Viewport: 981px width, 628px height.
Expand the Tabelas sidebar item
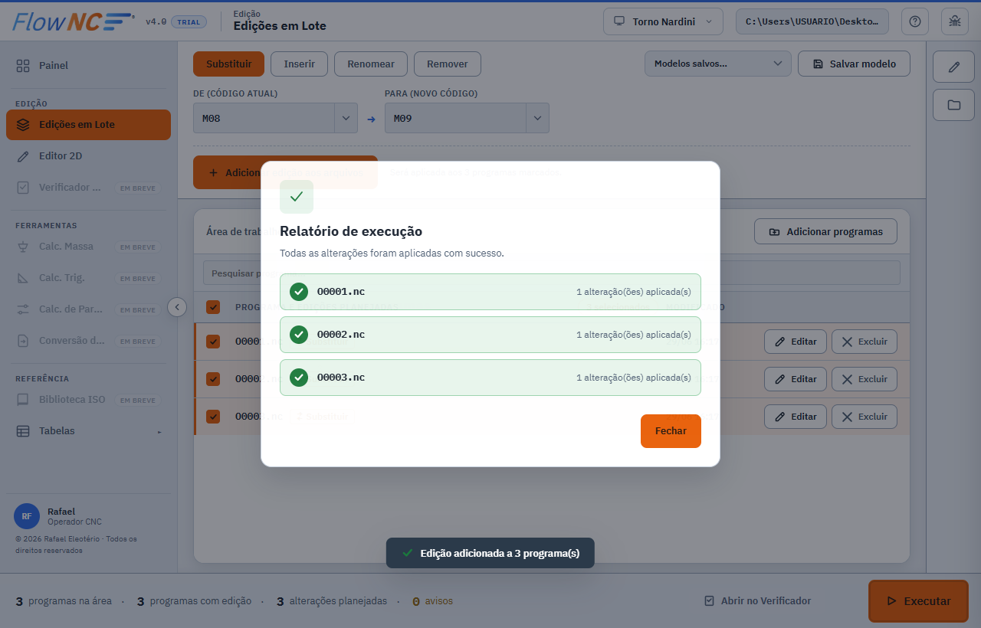(88, 431)
